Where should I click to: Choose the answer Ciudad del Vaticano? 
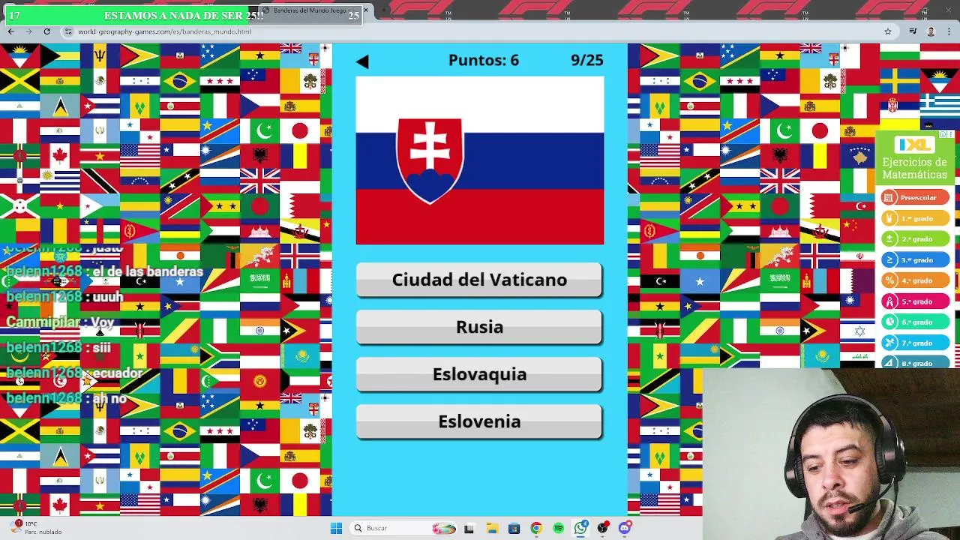click(x=479, y=280)
